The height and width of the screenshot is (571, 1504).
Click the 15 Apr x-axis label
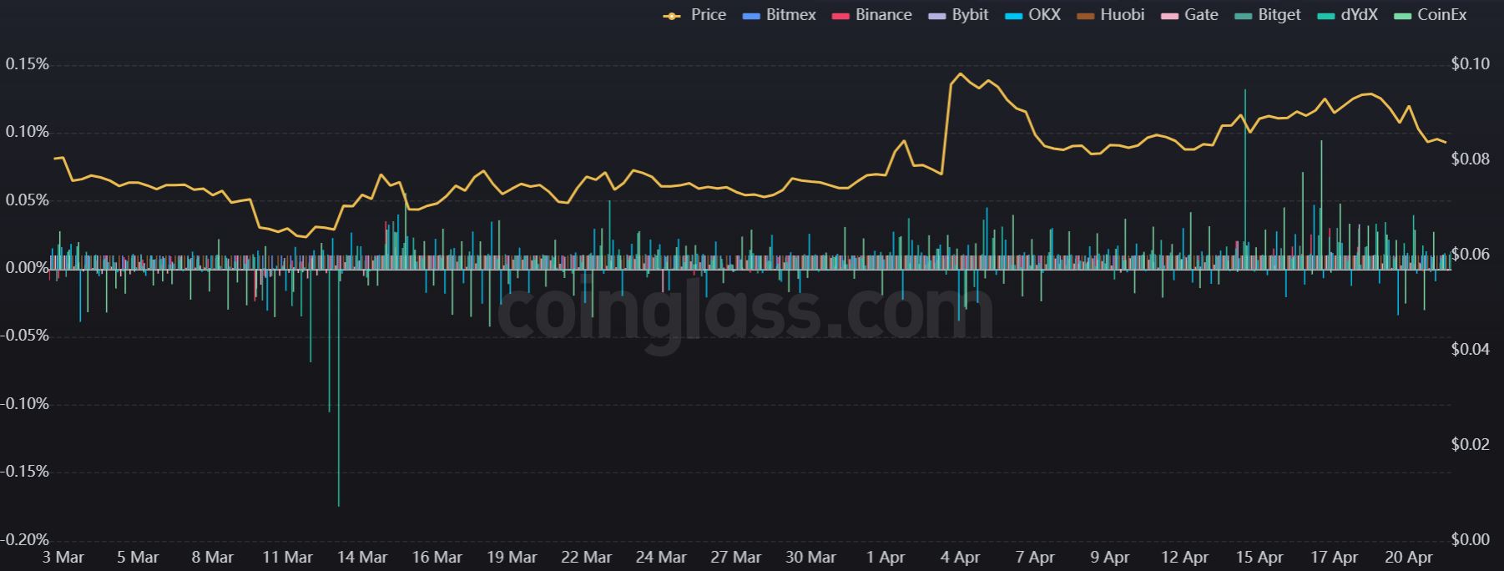click(x=1259, y=557)
